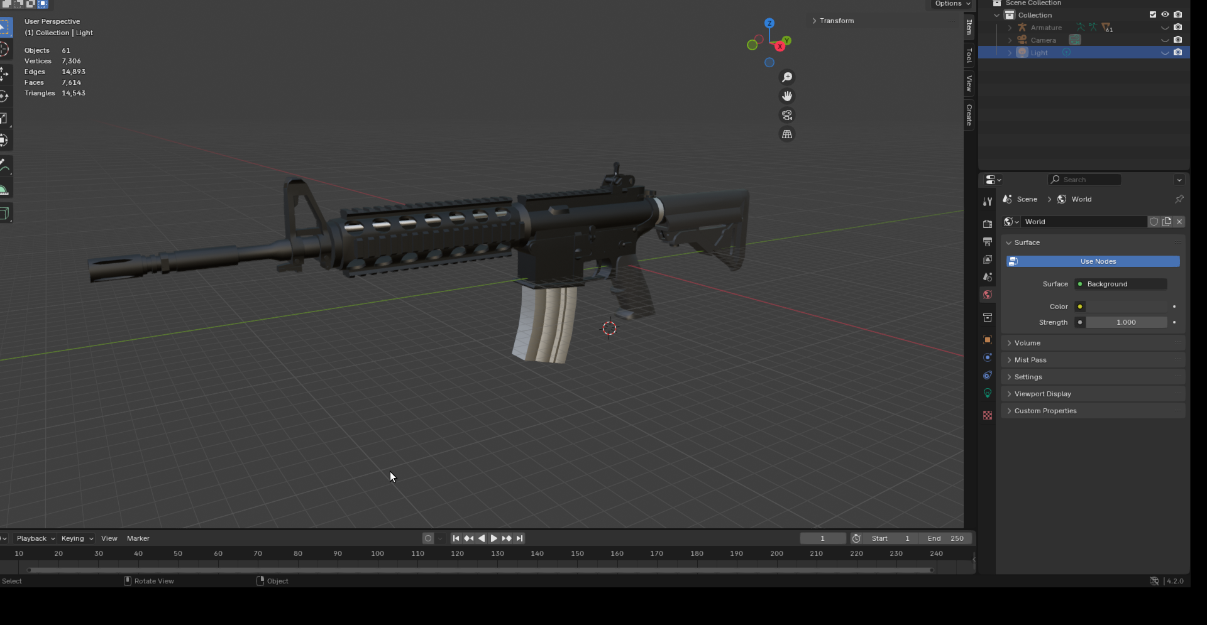Toggle Camera render visibility camera icon
Viewport: 1207px width, 625px height.
1177,40
